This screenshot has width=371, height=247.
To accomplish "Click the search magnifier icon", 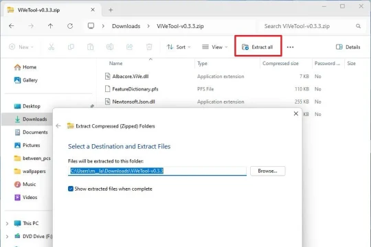I will click(358, 26).
